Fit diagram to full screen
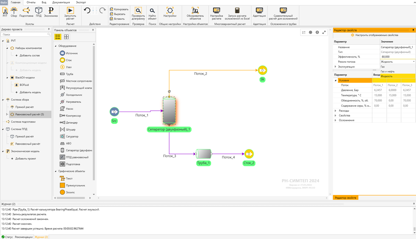Screen dimensions: 416x239 point(324,32)
